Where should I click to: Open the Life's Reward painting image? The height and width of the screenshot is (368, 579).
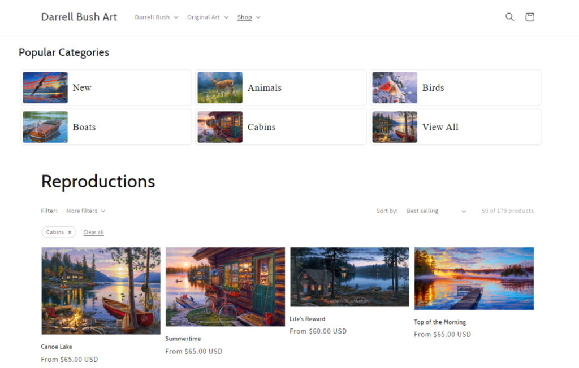pyautogui.click(x=349, y=277)
